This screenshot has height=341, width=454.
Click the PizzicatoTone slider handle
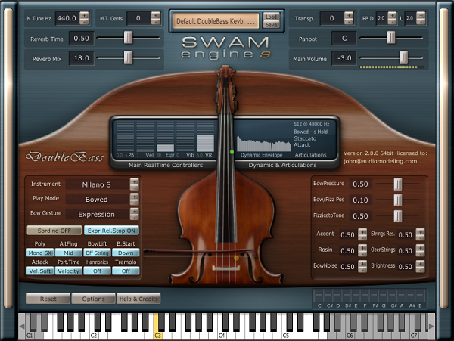click(398, 215)
